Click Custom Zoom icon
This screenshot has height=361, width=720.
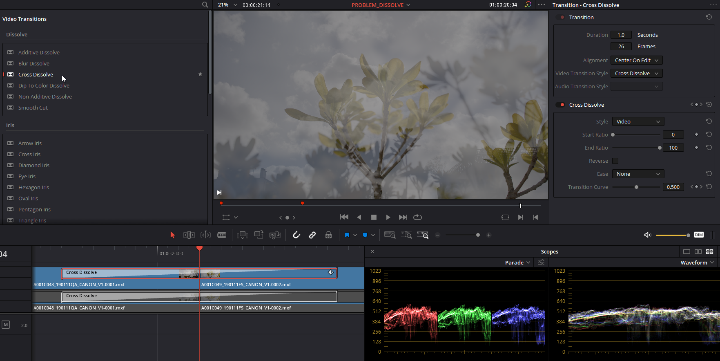[x=423, y=235]
